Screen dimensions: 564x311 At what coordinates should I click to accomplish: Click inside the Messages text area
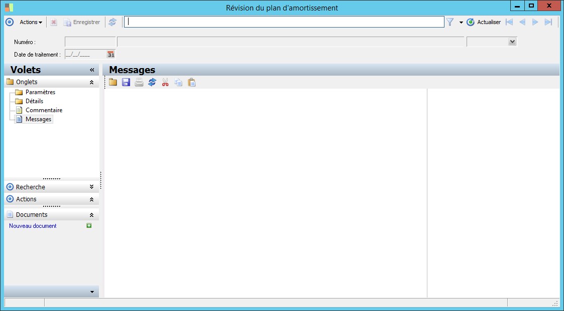tap(266, 193)
